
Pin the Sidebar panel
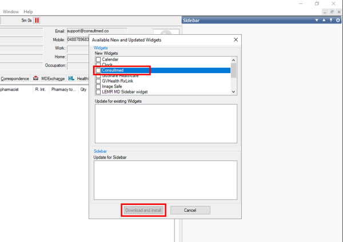(x=331, y=21)
